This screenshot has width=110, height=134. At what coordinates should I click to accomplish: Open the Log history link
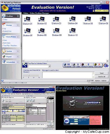[x=4, y=29]
